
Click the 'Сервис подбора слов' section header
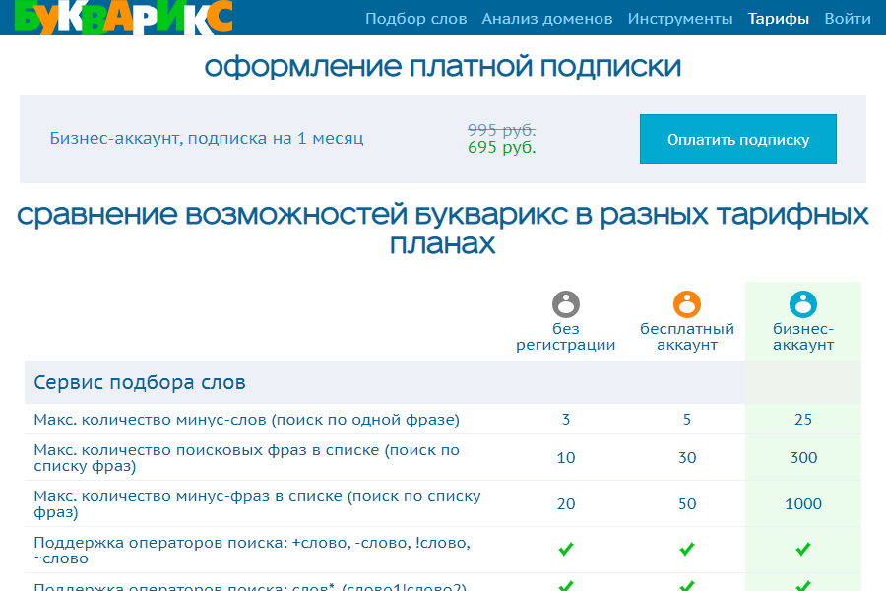coord(140,382)
